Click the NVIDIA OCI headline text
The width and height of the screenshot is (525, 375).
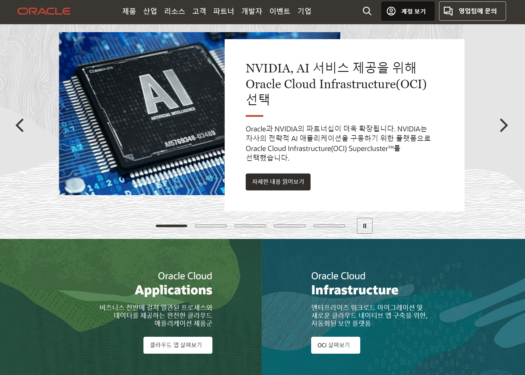pyautogui.click(x=336, y=84)
